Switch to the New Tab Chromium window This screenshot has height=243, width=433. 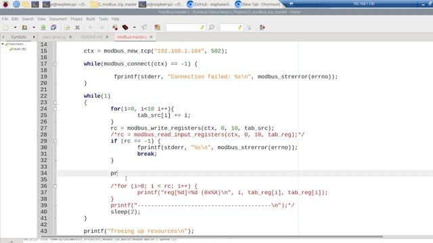click(x=257, y=4)
